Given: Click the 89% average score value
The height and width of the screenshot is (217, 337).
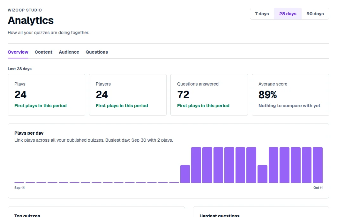Looking at the screenshot, I should coord(267,95).
